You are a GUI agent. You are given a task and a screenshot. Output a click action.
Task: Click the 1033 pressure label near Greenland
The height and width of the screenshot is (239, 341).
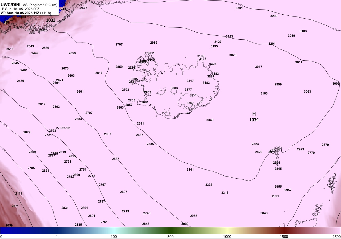click(x=51, y=20)
